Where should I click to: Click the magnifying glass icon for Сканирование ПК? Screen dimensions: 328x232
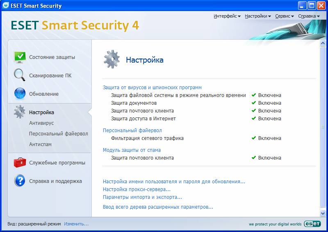(19, 75)
